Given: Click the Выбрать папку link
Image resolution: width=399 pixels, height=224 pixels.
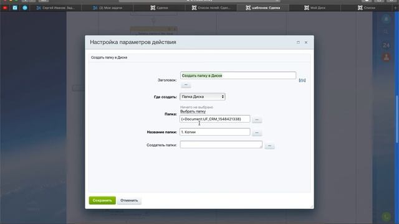Looking at the screenshot, I should coord(193,111).
